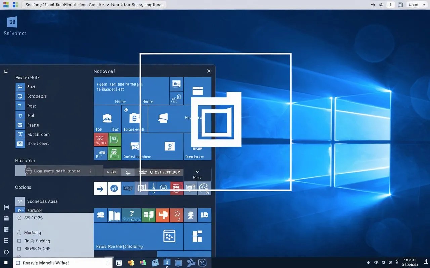Click the "6 BB" label in the bar
The width and height of the screenshot is (430, 268).
coord(112,172)
